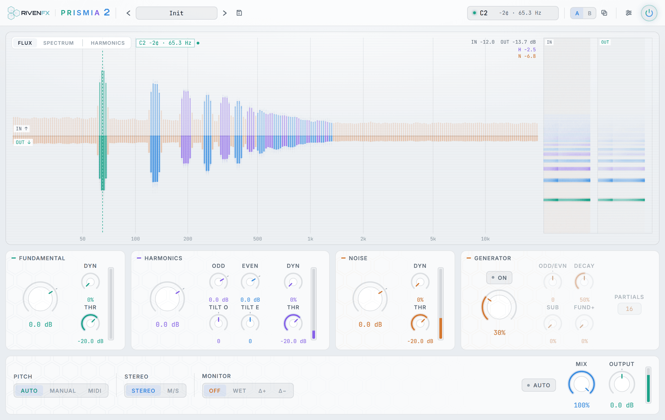Screen dimensions: 665x420
Task: Click the C2 -2¢ 65.3 Hz pitch tag
Action: tap(165, 43)
